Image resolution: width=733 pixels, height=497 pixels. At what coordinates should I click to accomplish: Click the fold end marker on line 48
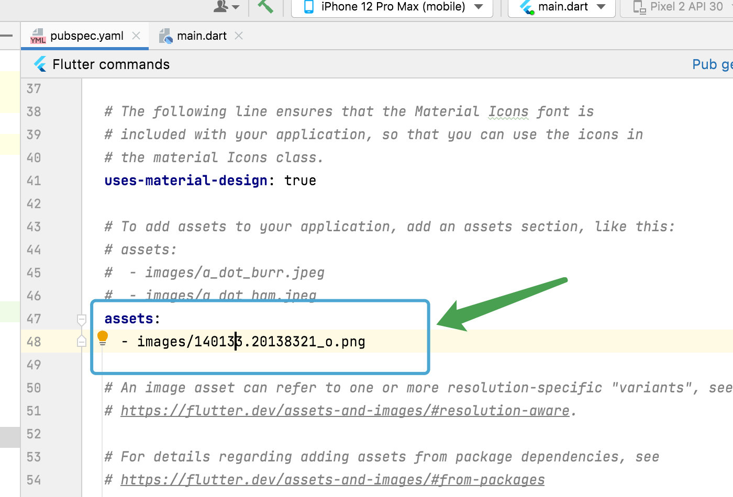pyautogui.click(x=82, y=342)
